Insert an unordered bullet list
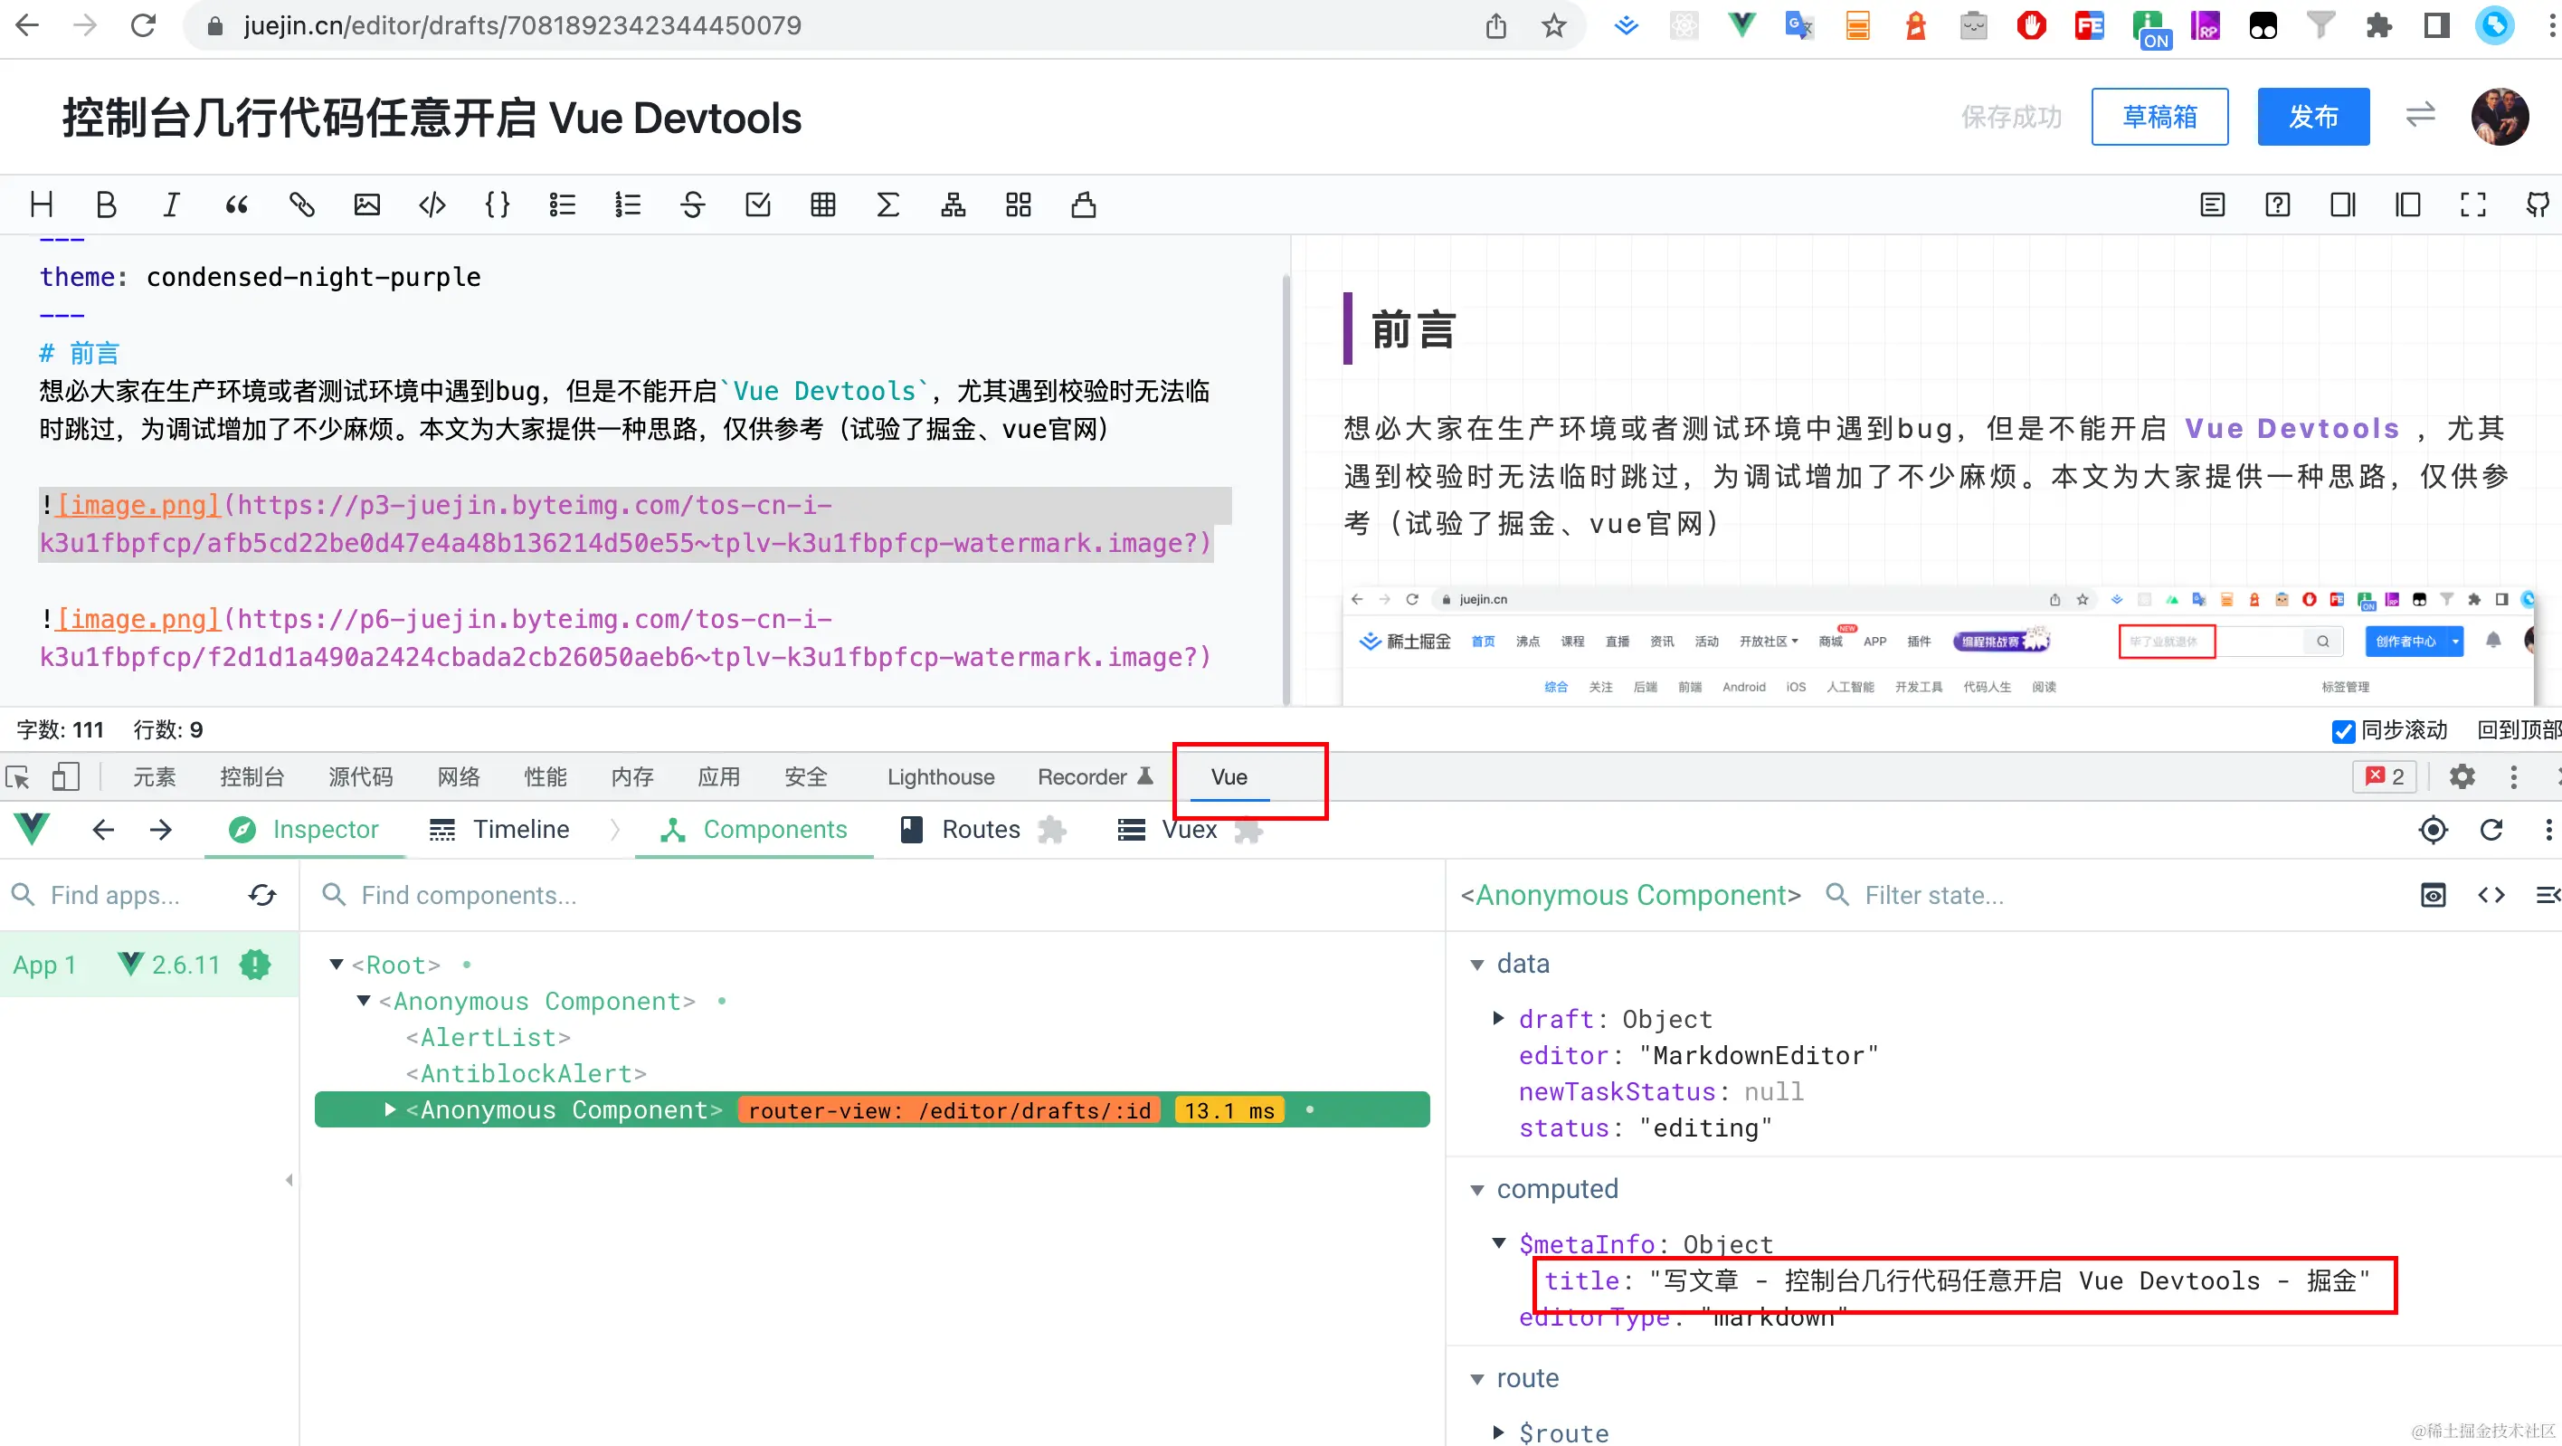The width and height of the screenshot is (2562, 1446). click(x=562, y=205)
